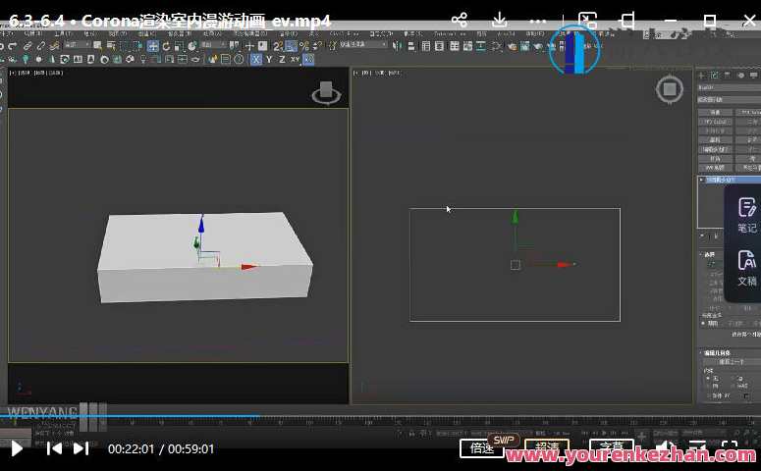Restrict transform to the Z axis

[282, 60]
